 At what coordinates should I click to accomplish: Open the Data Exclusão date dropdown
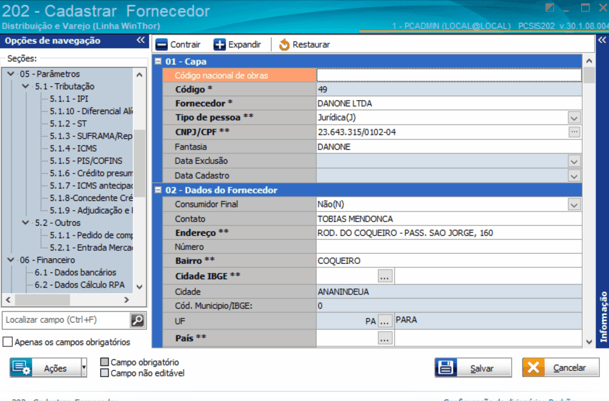(x=574, y=161)
